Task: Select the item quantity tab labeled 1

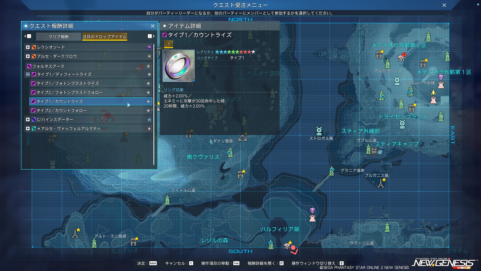Action: pos(169,44)
